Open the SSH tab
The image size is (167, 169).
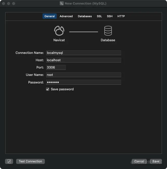coord(110,16)
